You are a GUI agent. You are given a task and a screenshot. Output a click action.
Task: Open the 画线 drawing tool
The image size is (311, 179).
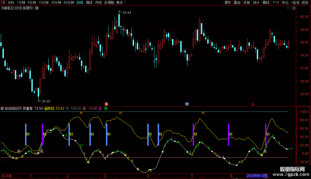pyautogui.click(x=266, y=2)
